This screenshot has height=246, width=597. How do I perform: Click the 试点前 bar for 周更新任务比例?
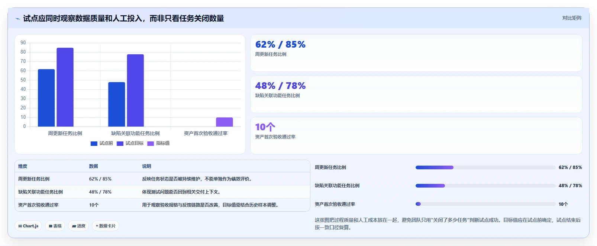46,98
